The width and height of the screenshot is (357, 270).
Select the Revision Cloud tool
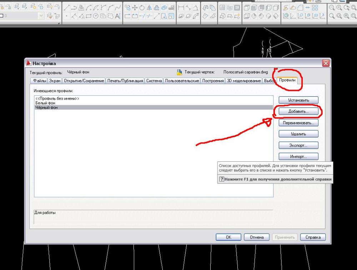pyautogui.click(x=110, y=16)
